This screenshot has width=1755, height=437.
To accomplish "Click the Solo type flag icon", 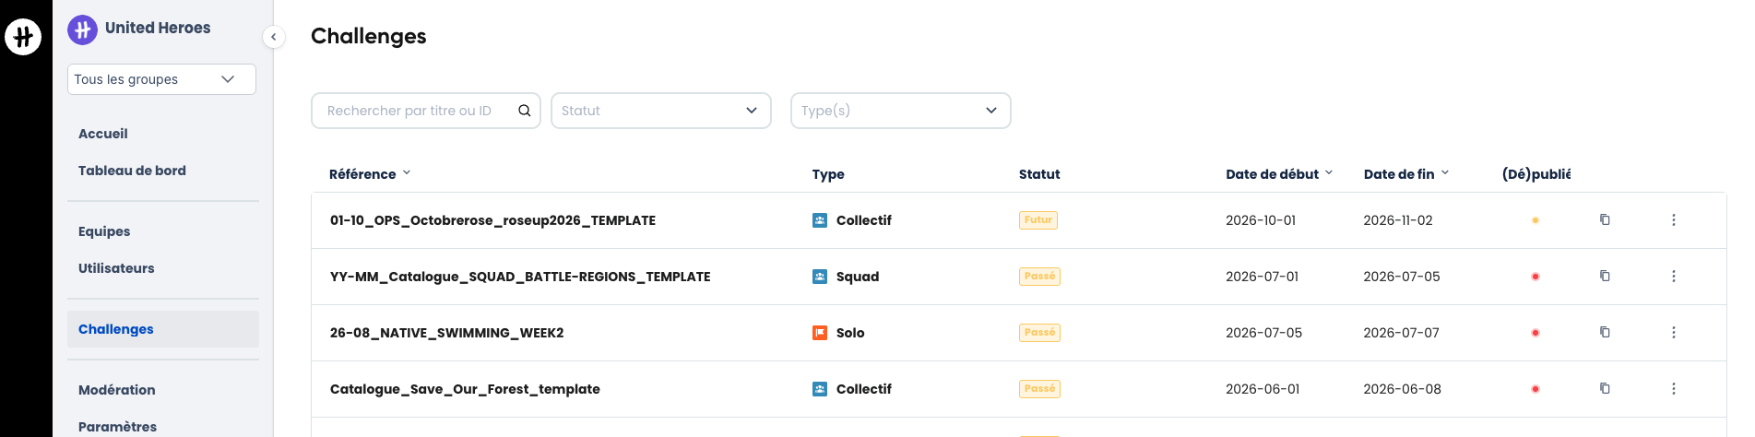I will [x=820, y=333].
